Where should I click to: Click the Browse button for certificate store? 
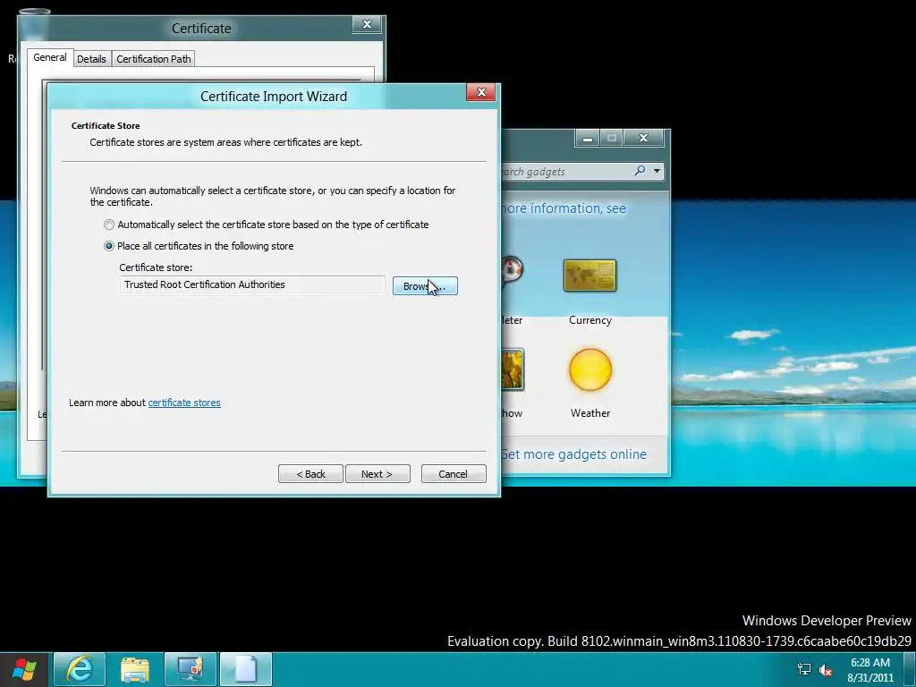[x=425, y=286]
